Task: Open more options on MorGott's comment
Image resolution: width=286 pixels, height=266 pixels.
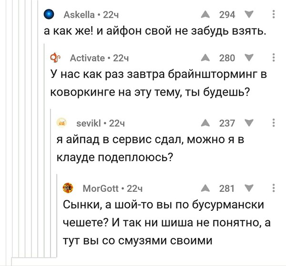Action: pos(273,188)
